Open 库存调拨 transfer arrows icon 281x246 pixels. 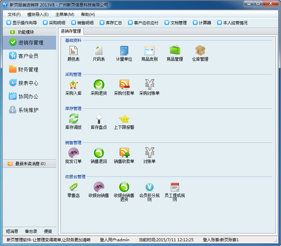coord(73,119)
